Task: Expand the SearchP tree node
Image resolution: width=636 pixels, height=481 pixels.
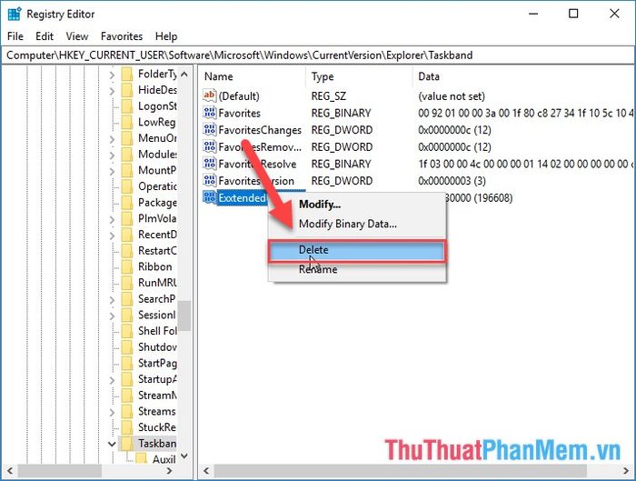Action: pyautogui.click(x=112, y=299)
